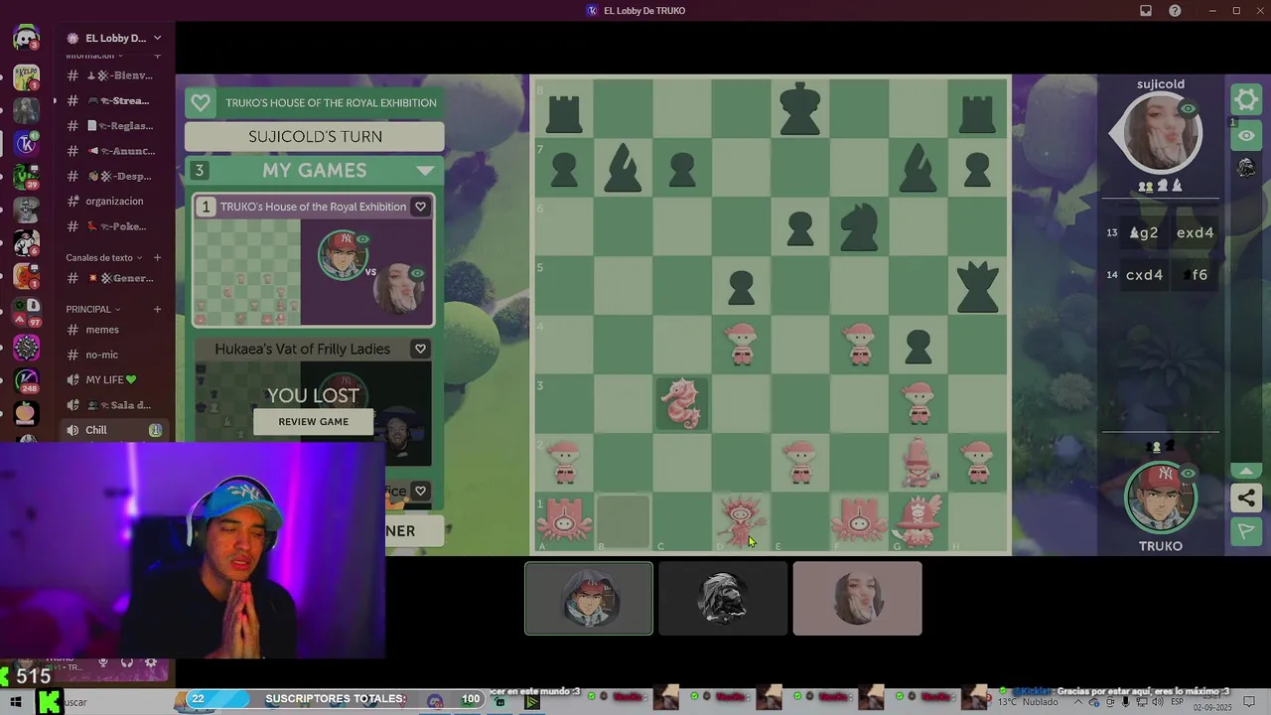This screenshot has width=1271, height=715.
Task: Open the K server icon with green badge
Action: pyautogui.click(x=26, y=143)
